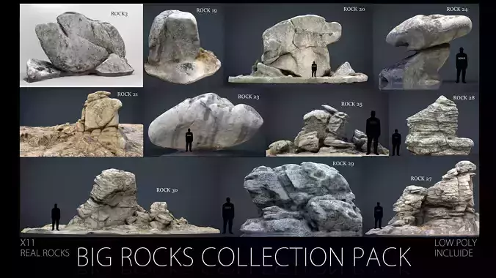Click the "ROCK 20" label text
Viewport: 496px width, 278px height.
coord(354,10)
